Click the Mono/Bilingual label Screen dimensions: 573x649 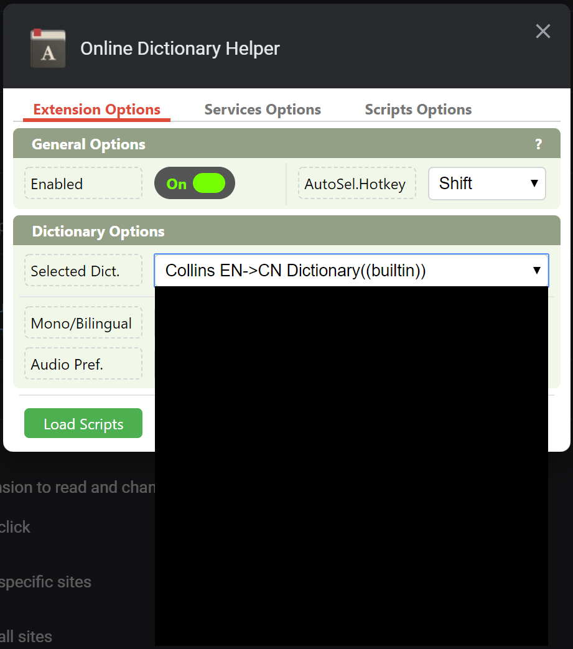tap(83, 322)
